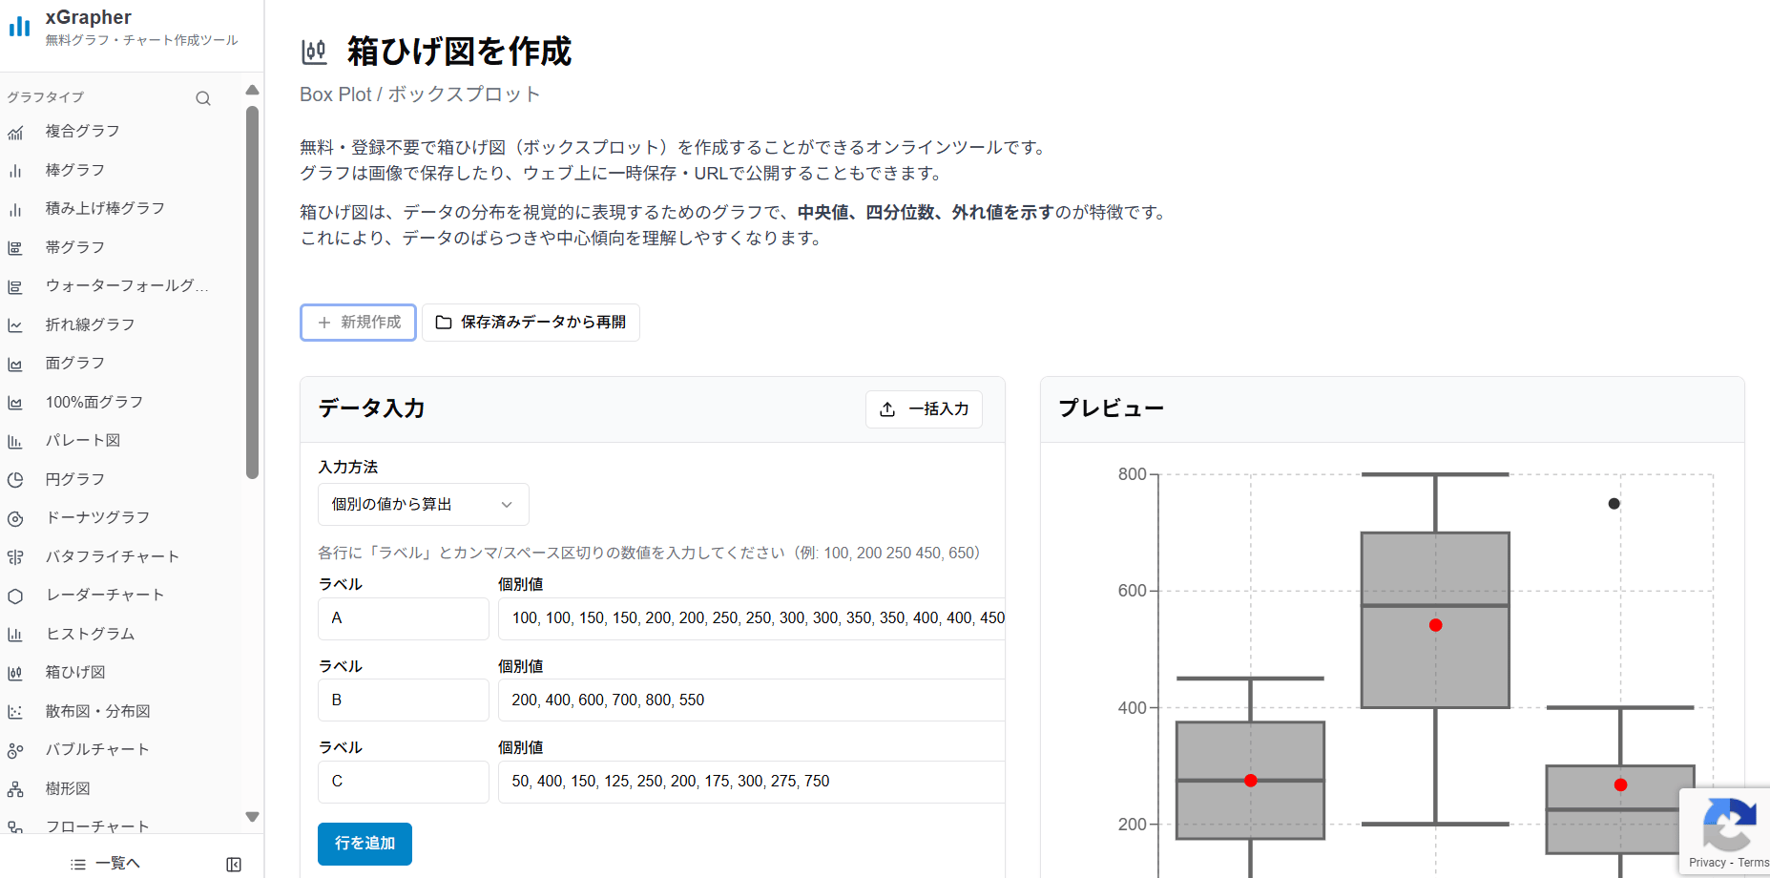Resume from saved data via 保存済みデータから再開

pyautogui.click(x=531, y=323)
